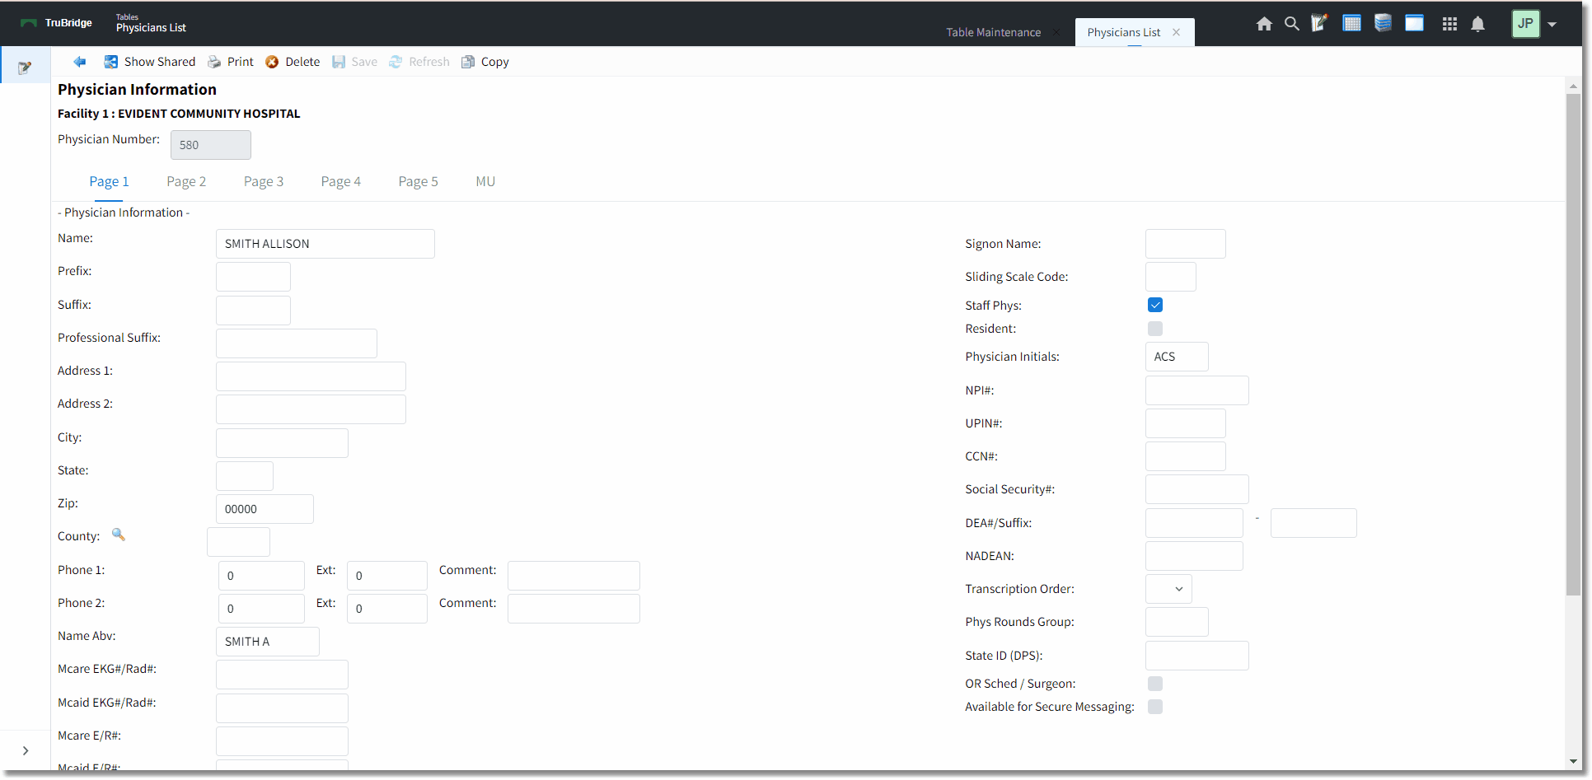Click the TruBridge logo

click(56, 23)
